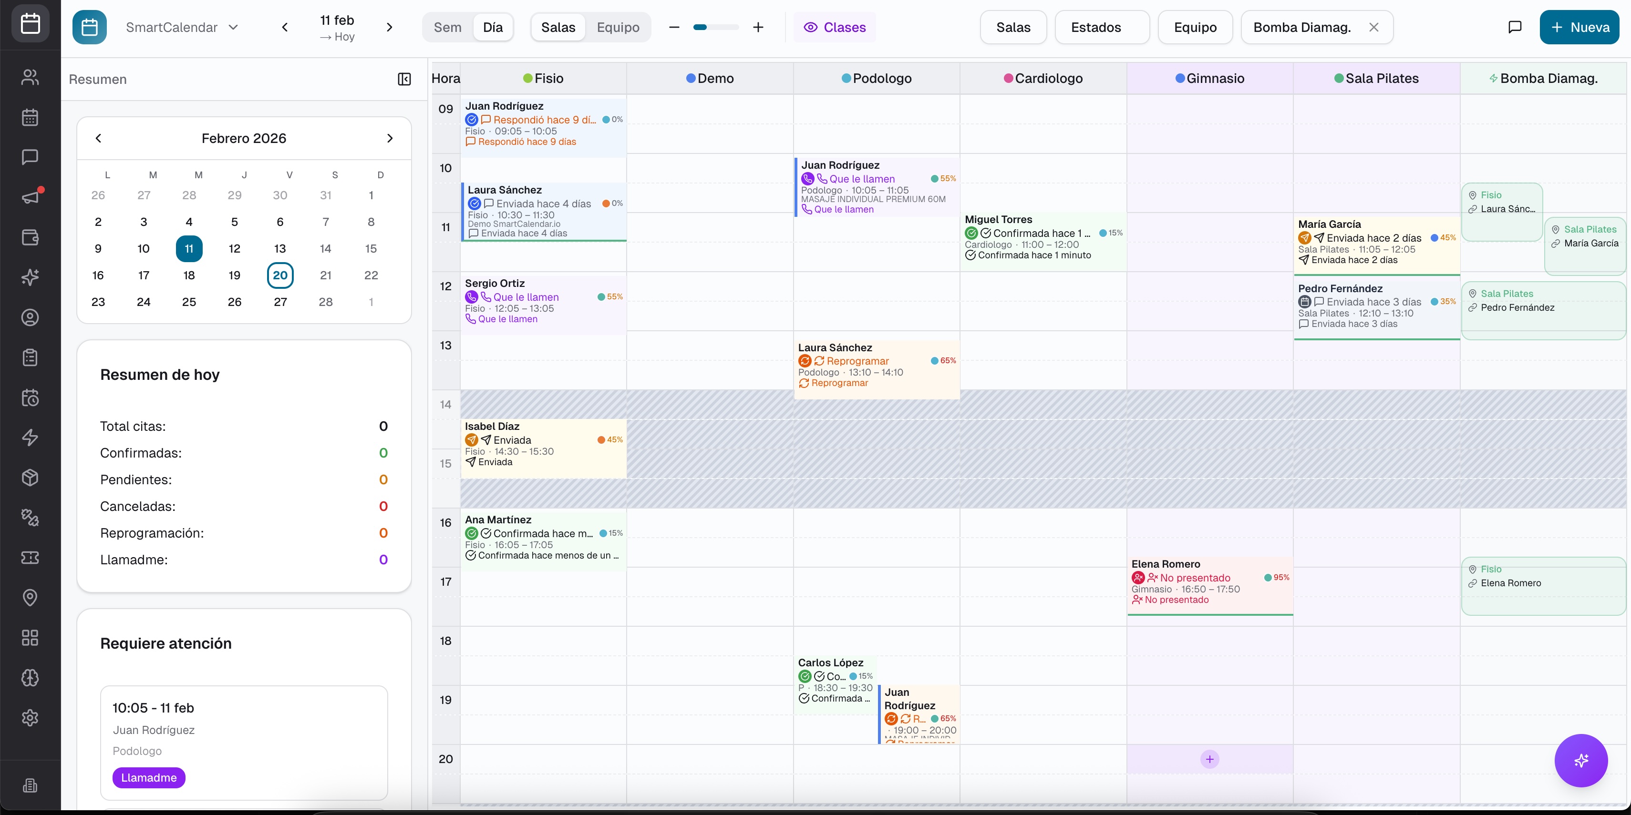
Task: Click the floating sparkle AI assistant button
Action: click(1580, 760)
